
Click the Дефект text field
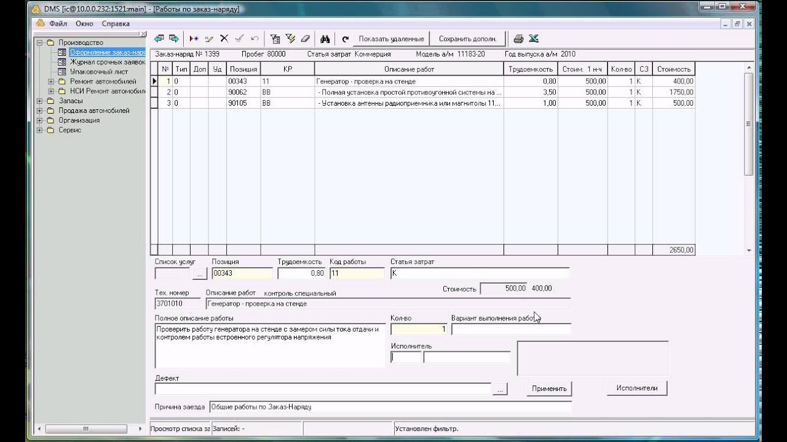(323, 389)
